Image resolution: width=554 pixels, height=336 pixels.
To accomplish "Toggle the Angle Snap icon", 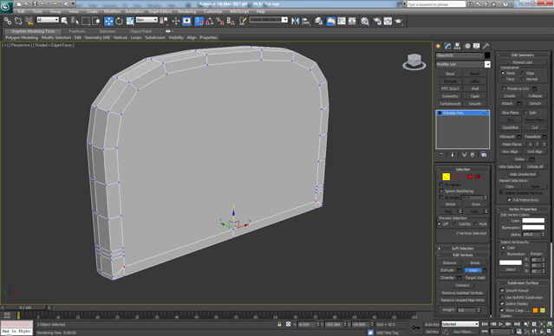I will coord(210,21).
